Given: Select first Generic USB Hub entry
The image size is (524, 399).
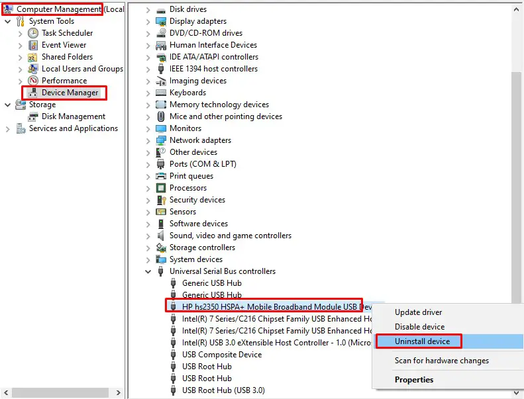Looking at the screenshot, I should [211, 283].
